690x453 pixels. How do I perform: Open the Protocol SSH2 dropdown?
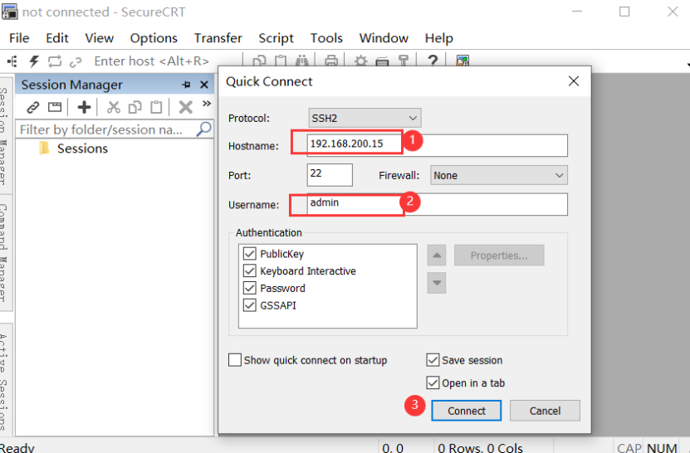365,118
